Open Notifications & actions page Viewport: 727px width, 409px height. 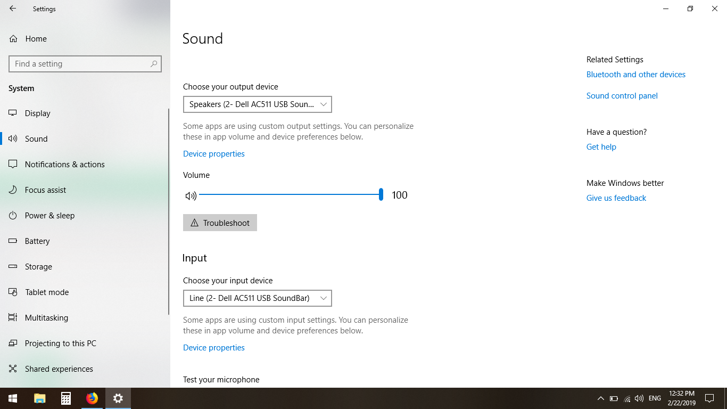[85, 164]
